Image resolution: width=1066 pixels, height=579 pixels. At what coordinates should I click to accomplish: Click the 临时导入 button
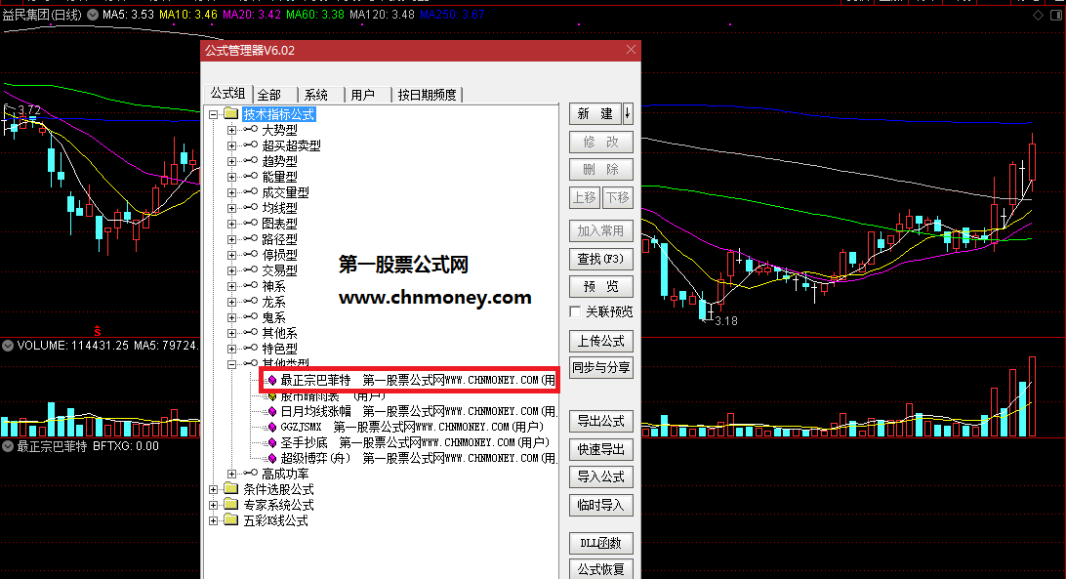(x=601, y=505)
